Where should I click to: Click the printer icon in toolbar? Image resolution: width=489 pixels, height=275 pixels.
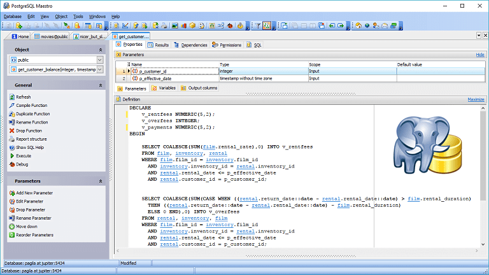(164, 26)
